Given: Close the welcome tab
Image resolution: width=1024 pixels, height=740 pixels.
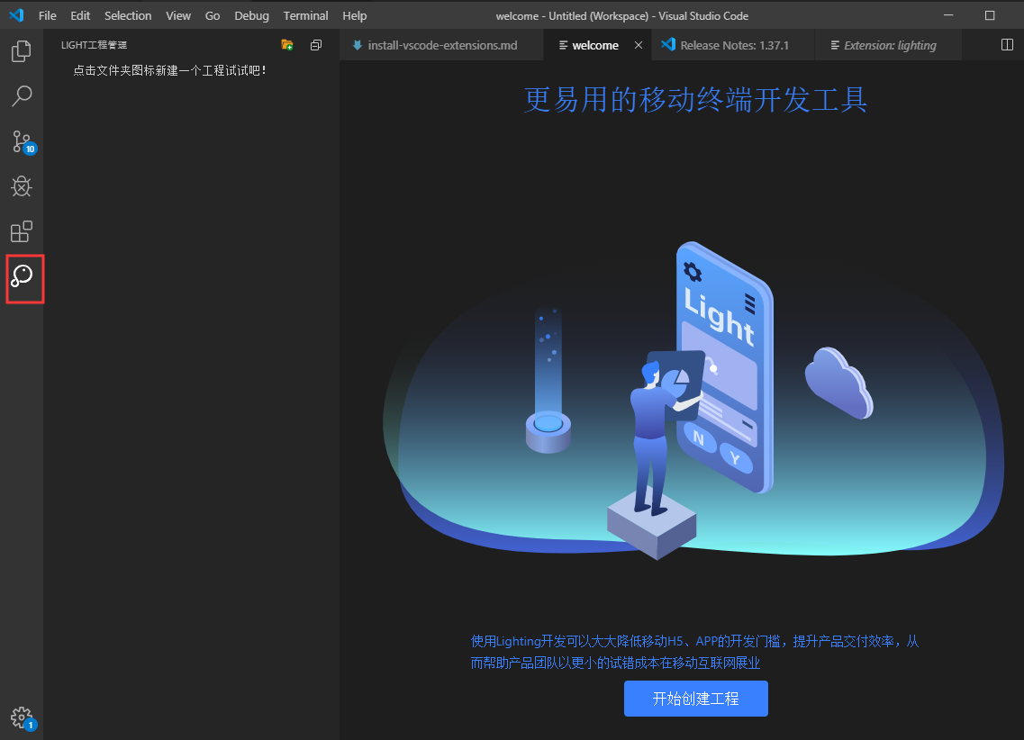Looking at the screenshot, I should point(639,45).
